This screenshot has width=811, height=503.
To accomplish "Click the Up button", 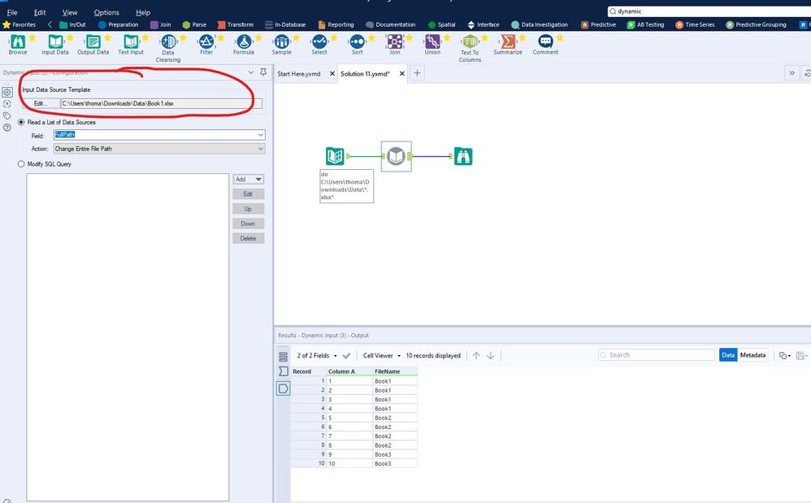I will point(249,209).
